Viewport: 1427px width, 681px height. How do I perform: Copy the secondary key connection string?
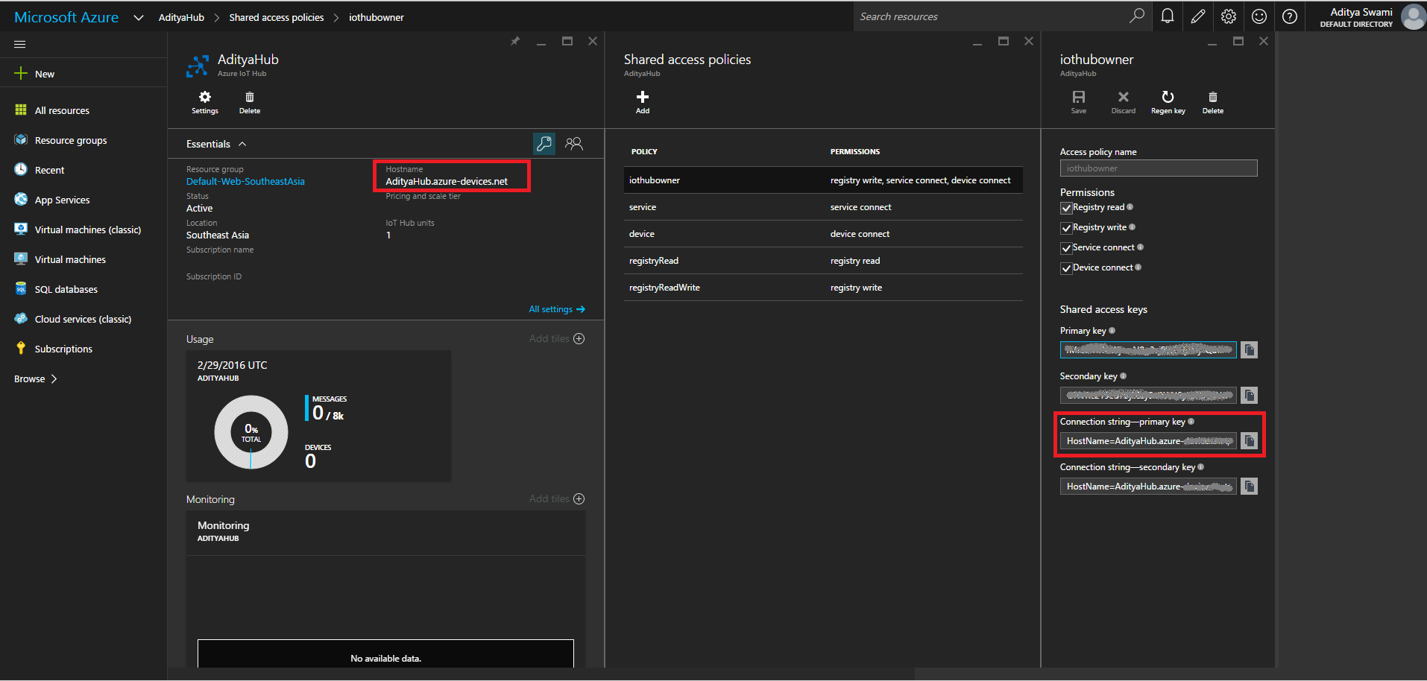pyautogui.click(x=1250, y=487)
